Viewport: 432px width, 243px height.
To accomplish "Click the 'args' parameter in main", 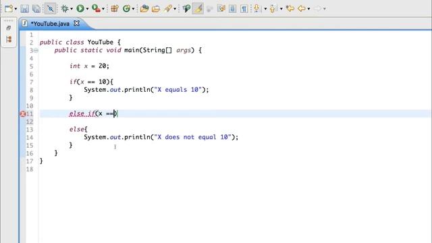I will click(x=183, y=51).
